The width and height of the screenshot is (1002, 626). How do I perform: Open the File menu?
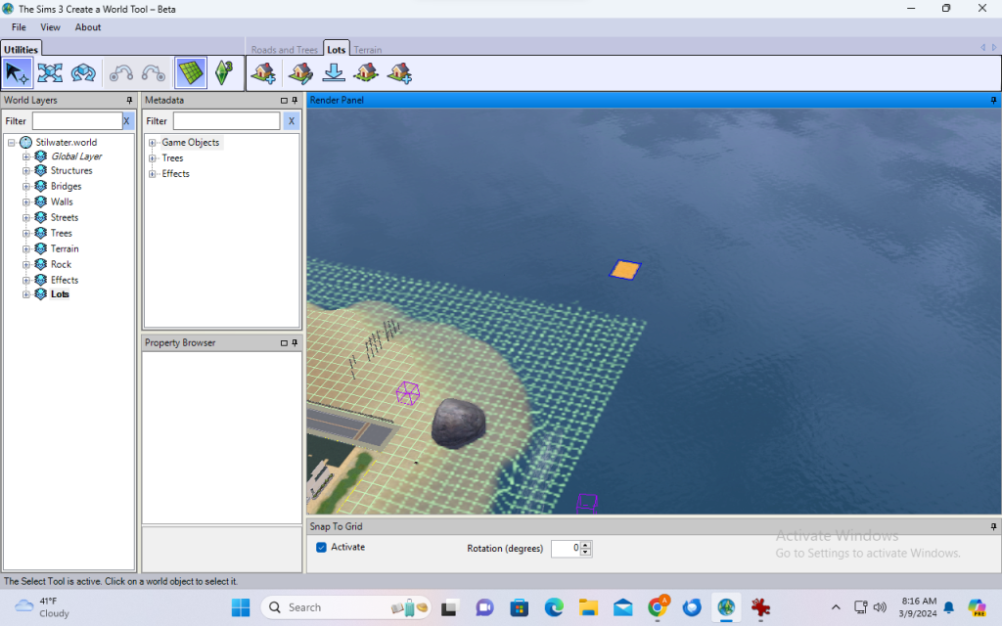point(19,27)
